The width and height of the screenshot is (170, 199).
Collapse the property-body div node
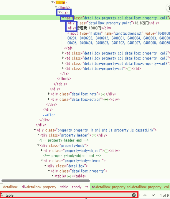[38, 145]
